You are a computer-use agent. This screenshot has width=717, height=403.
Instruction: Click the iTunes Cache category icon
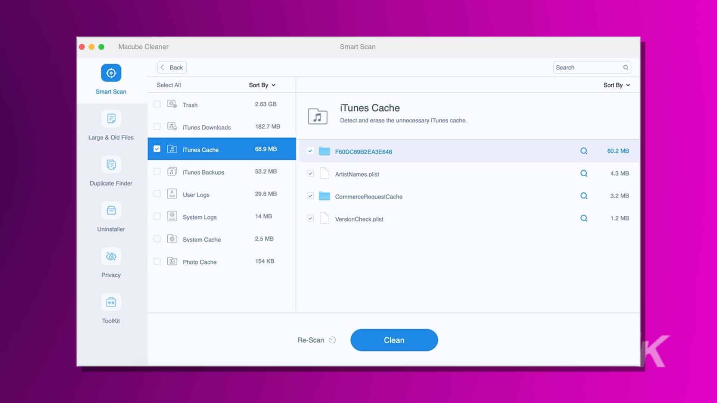172,149
